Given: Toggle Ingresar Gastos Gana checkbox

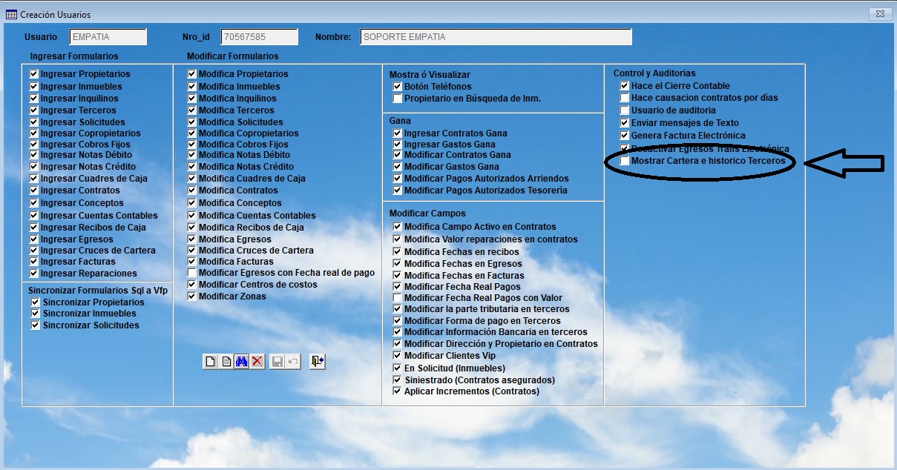Looking at the screenshot, I should pyautogui.click(x=398, y=145).
